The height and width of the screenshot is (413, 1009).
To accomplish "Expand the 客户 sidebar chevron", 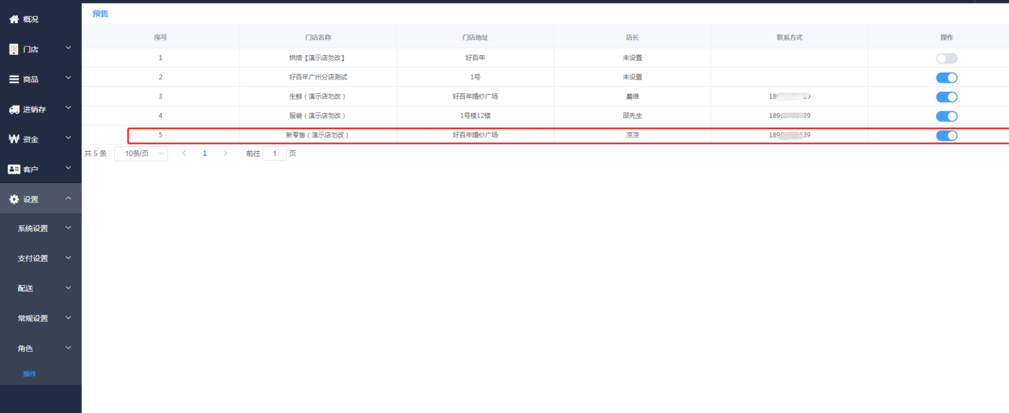I will tap(68, 168).
